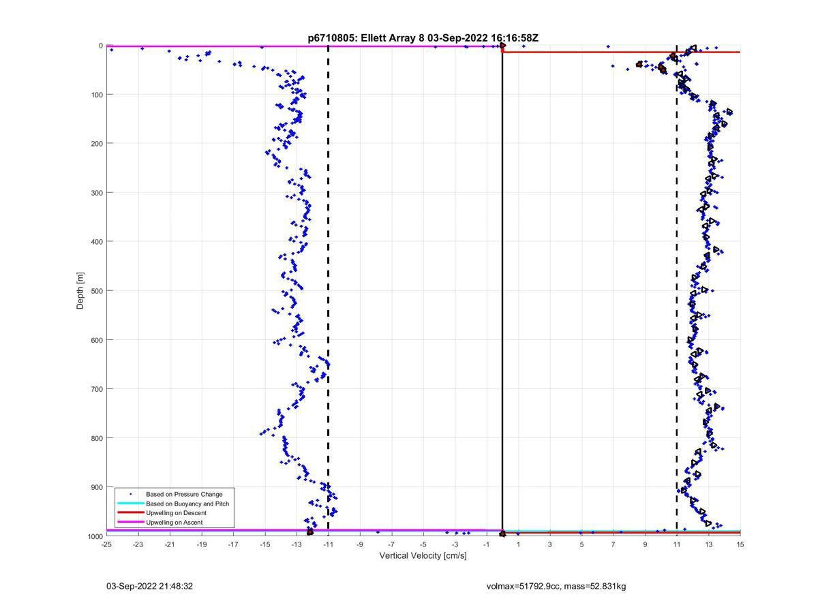Click the blue dot marker in legend

130,494
